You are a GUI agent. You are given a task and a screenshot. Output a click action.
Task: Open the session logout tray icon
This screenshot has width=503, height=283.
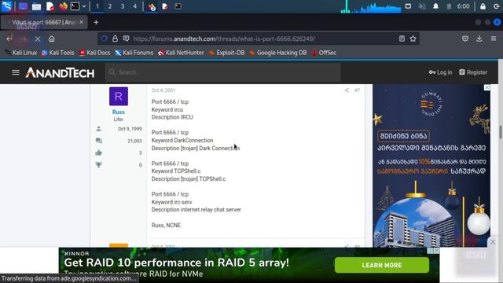[x=496, y=6]
